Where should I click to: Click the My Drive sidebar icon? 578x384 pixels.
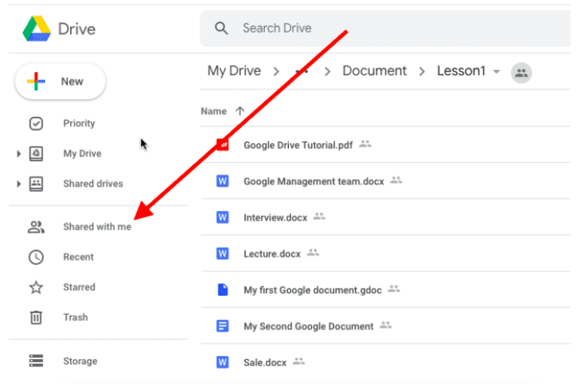click(x=36, y=154)
